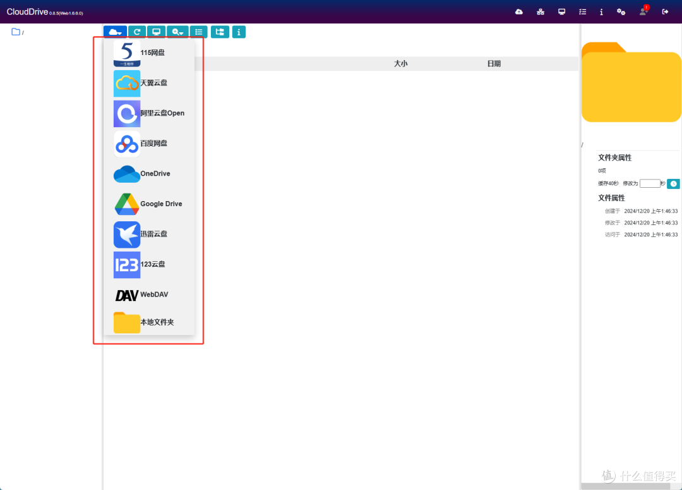This screenshot has width=682, height=490.
Task: Open the network sitemap icon in header
Action: (541, 12)
